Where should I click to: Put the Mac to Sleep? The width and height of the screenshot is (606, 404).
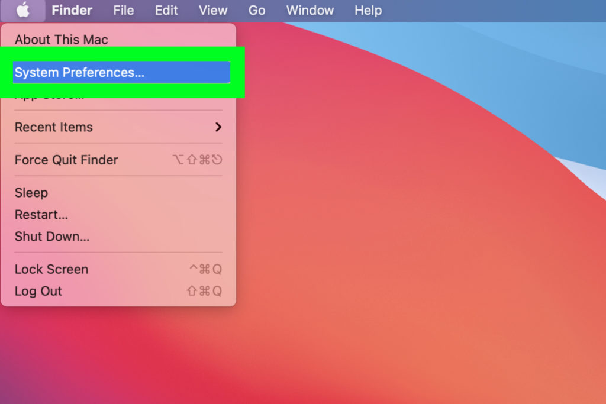click(118, 193)
